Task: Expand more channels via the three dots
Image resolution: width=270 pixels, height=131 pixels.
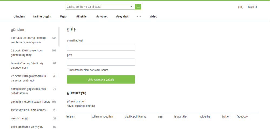Action: coord(139,16)
